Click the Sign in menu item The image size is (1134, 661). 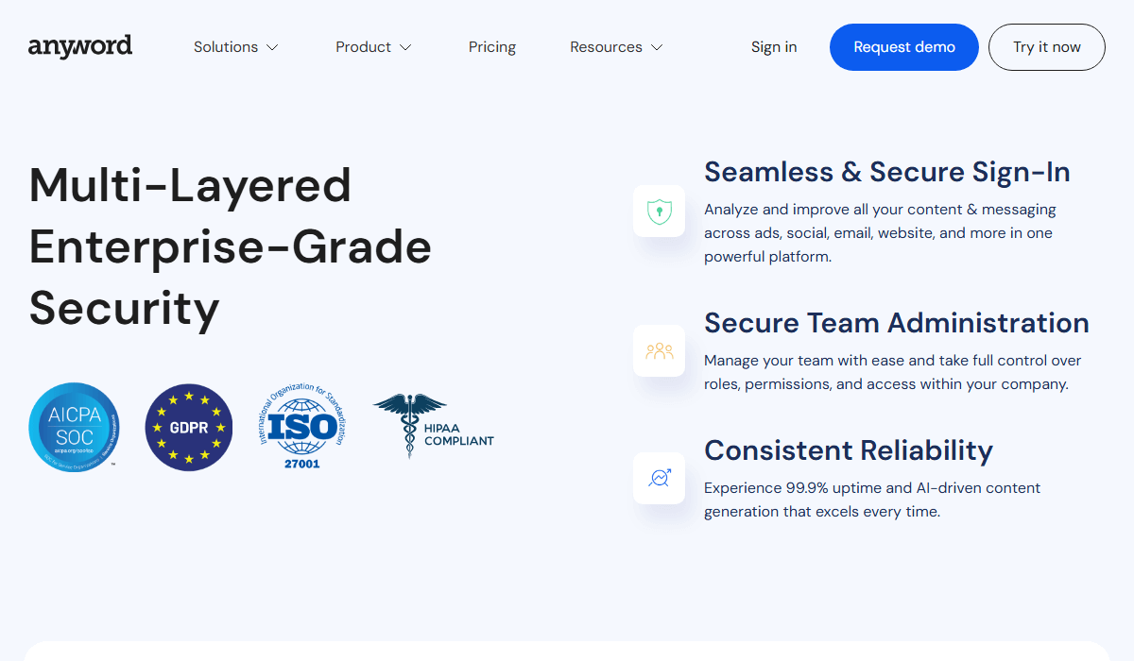tap(773, 46)
